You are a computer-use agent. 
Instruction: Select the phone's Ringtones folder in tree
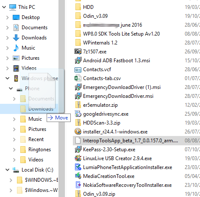[39, 150]
